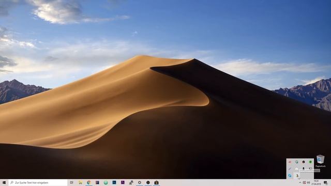Click the green circle icon in tray overflow
The image size is (331, 186).
(310, 162)
